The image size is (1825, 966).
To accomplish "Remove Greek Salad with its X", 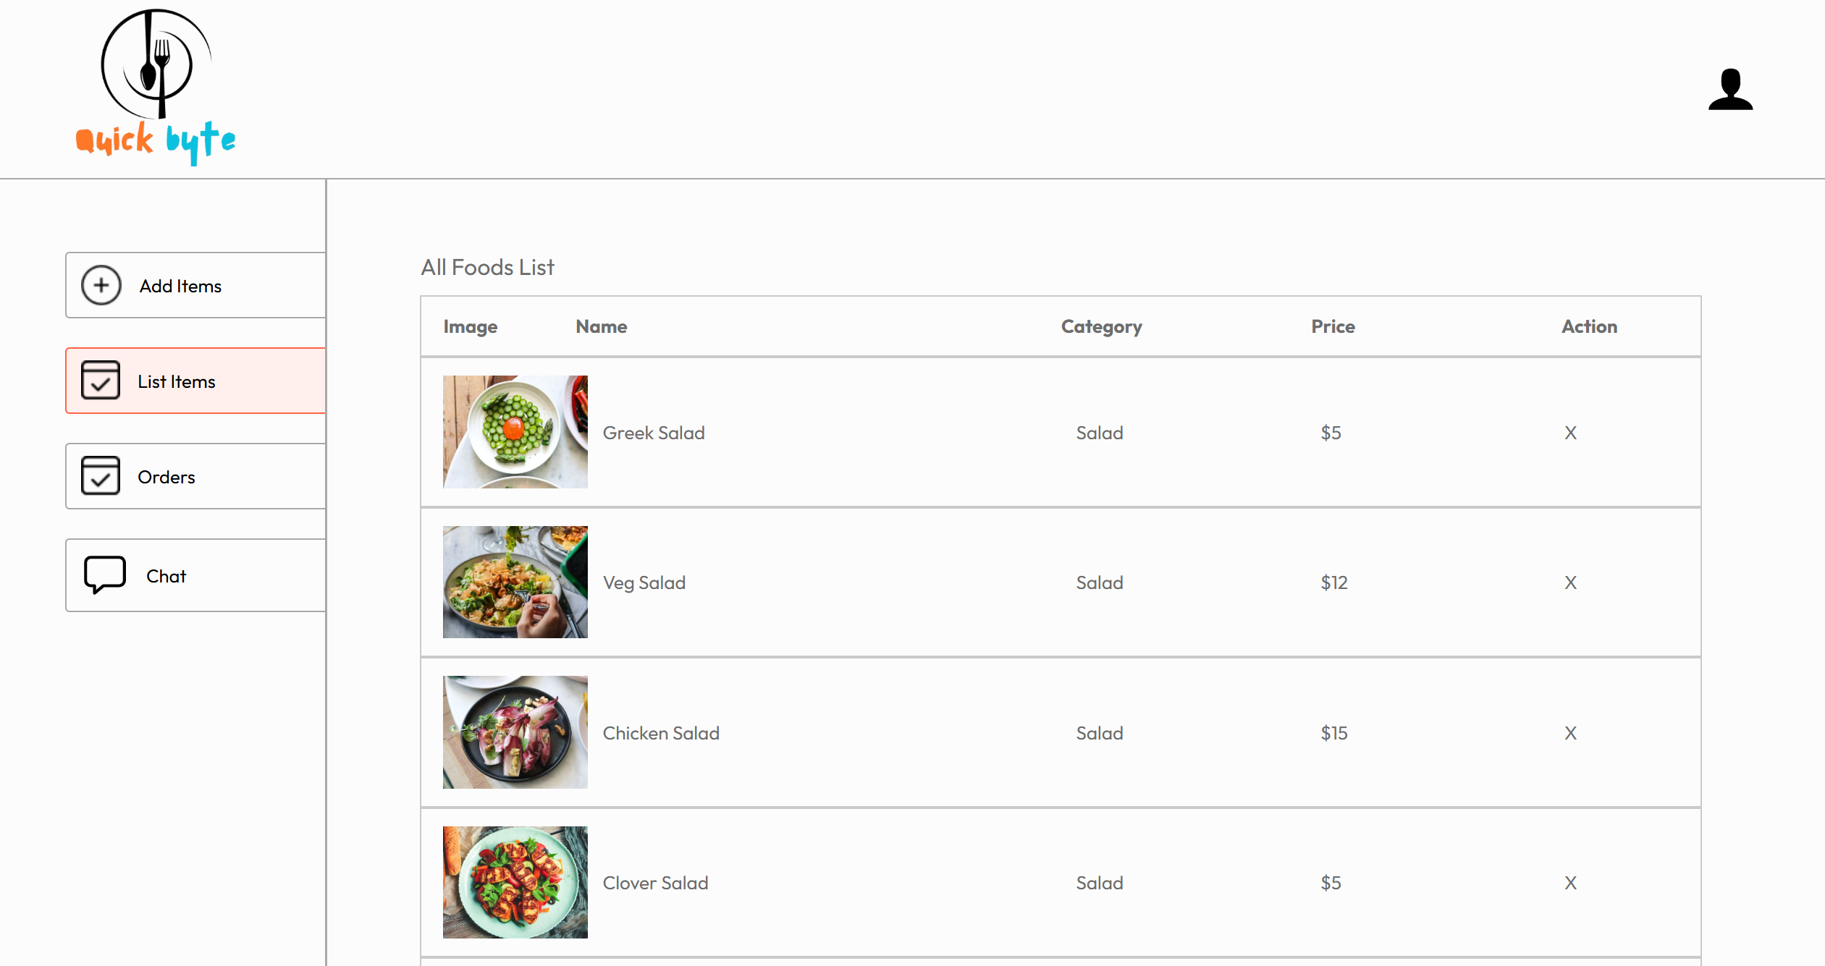I will tap(1570, 433).
